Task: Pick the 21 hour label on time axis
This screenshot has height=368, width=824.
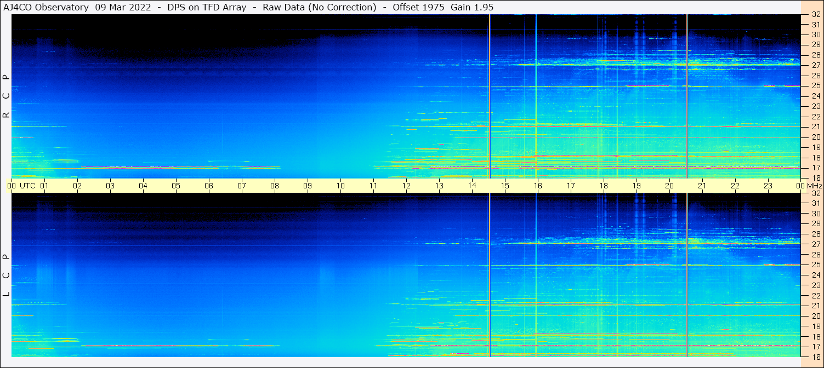Action: tap(702, 186)
